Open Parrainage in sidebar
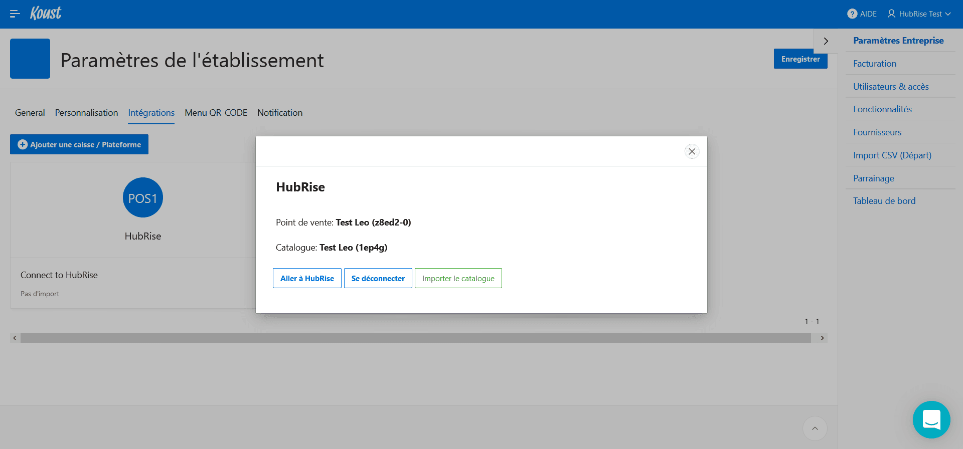The image size is (963, 449). click(x=874, y=178)
